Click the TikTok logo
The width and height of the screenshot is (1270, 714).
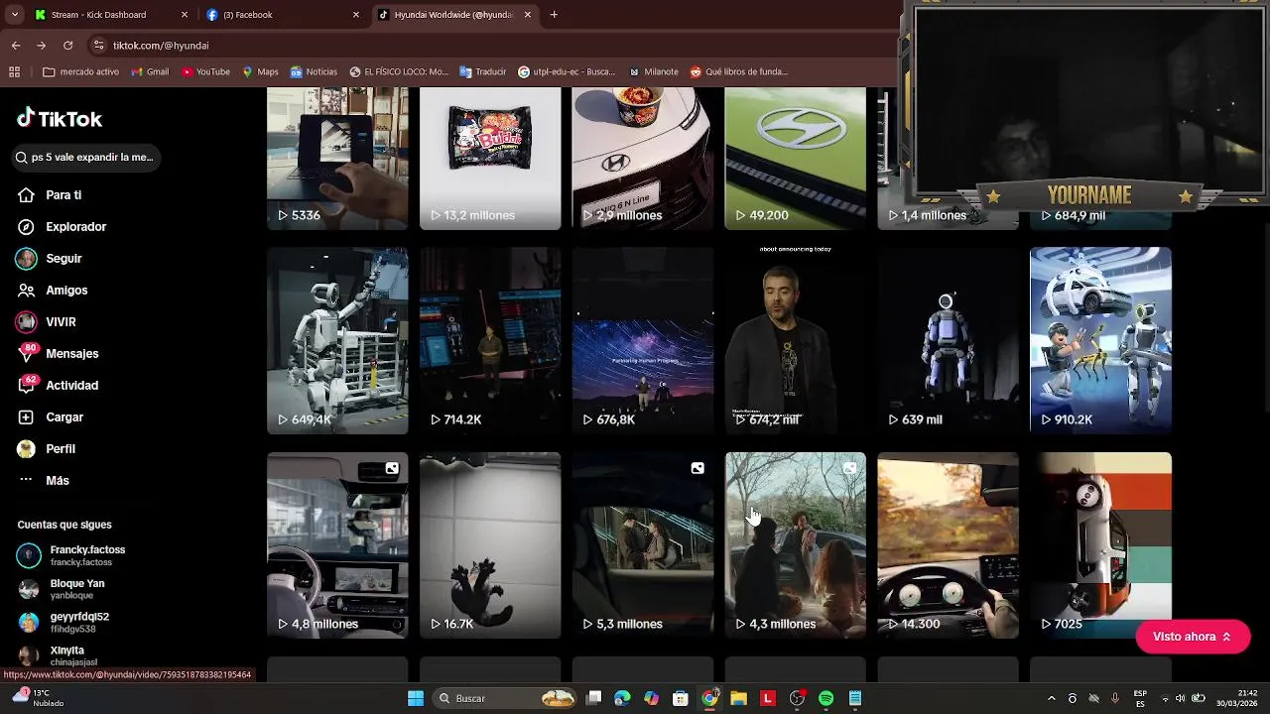[60, 119]
